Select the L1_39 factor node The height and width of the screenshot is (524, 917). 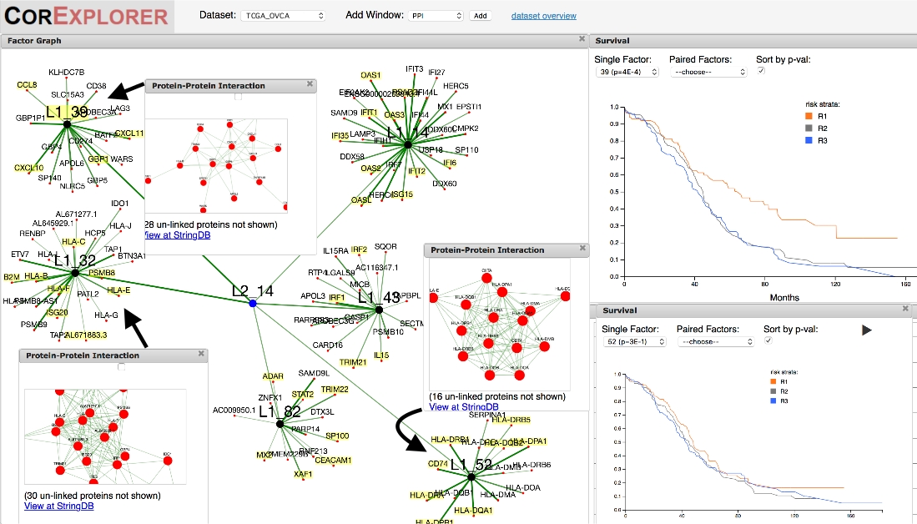(68, 124)
